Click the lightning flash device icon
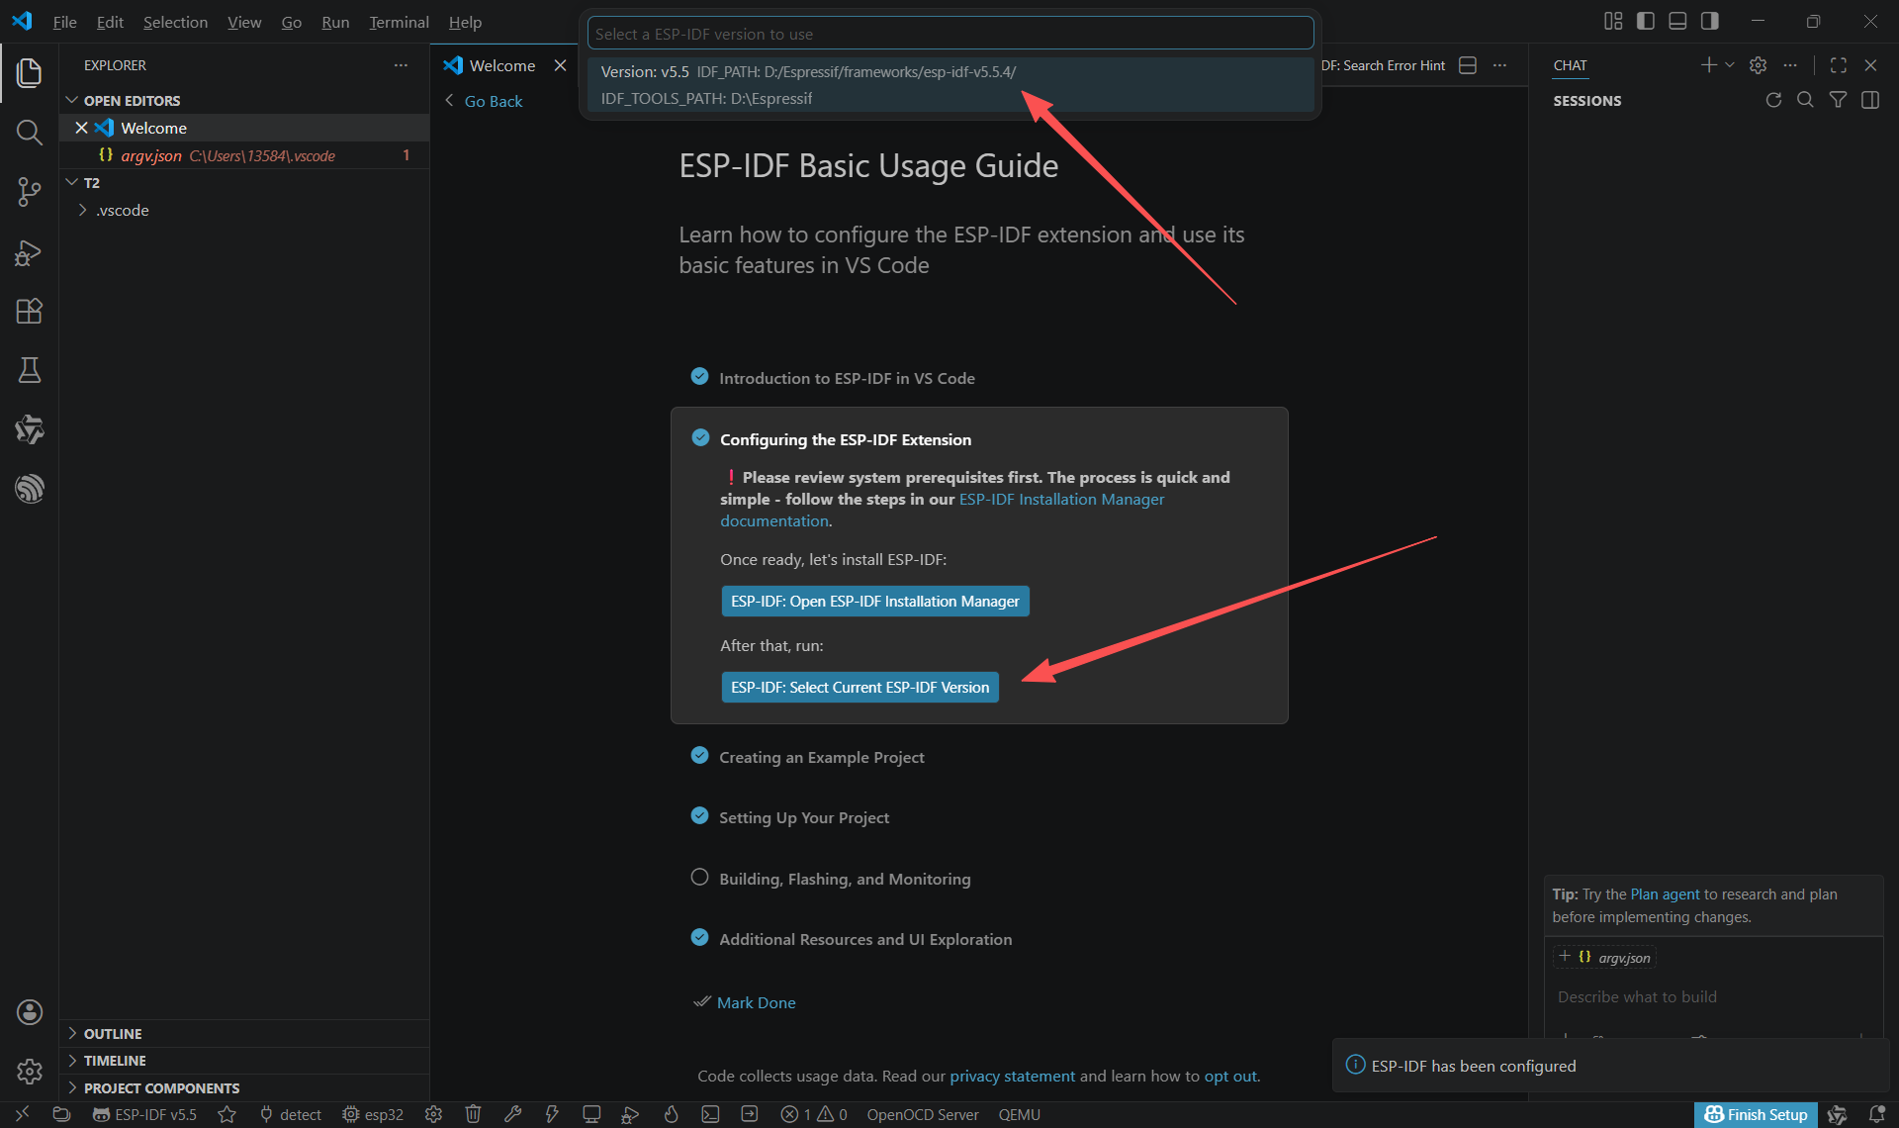 coord(552,1114)
